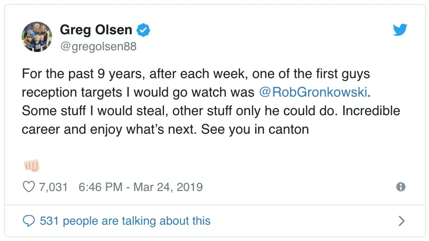Screen dimensions: 429x241
Task: Click the Mar 24, 2019 date
Action: click(168, 187)
